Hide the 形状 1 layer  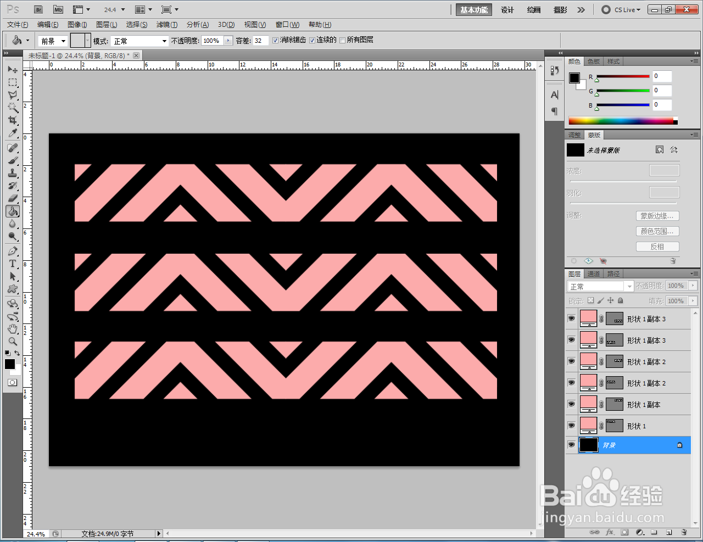click(x=571, y=426)
